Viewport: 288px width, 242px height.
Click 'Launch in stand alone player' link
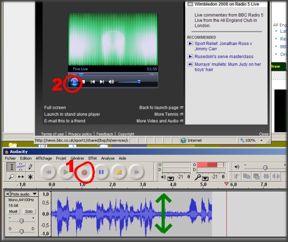tap(72, 114)
